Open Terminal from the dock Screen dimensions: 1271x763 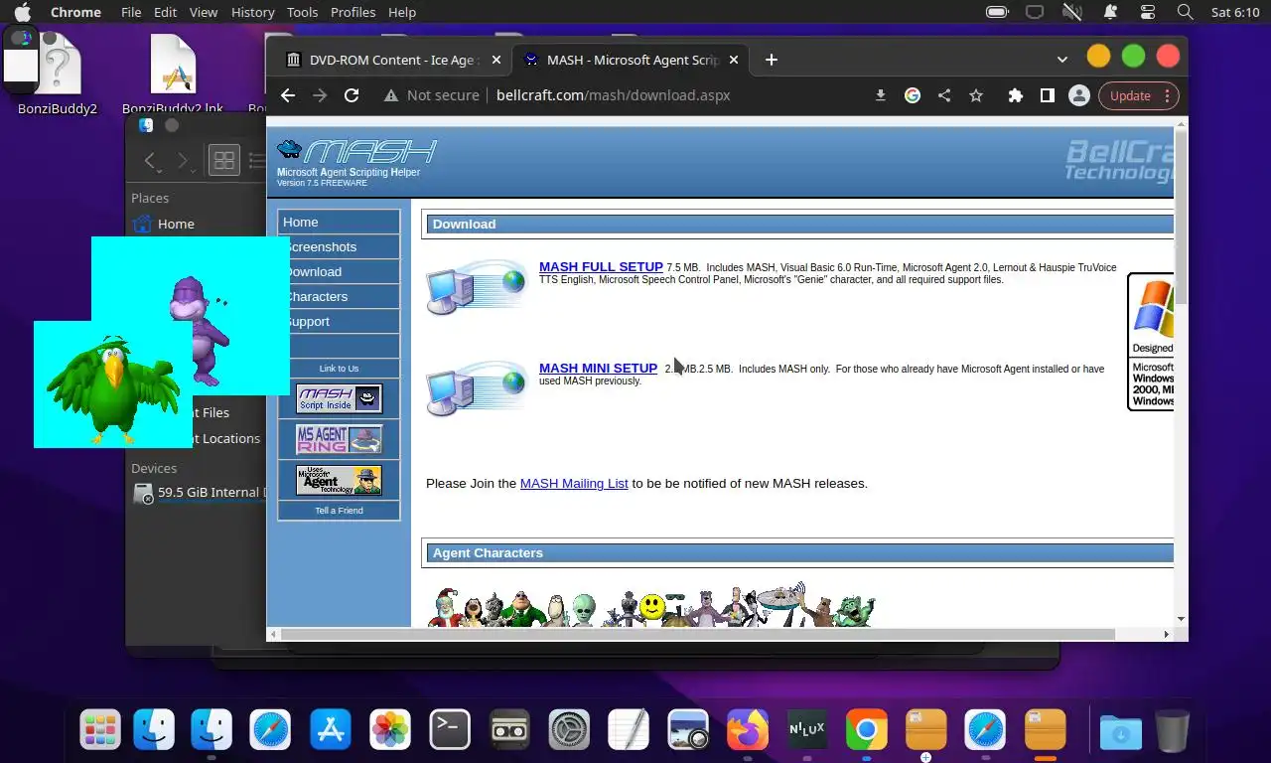(450, 730)
